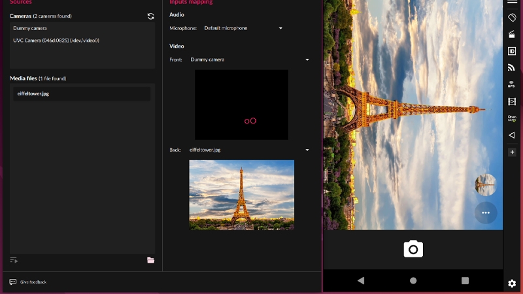Open the device ID widget
The width and height of the screenshot is (523, 294).
(x=512, y=51)
